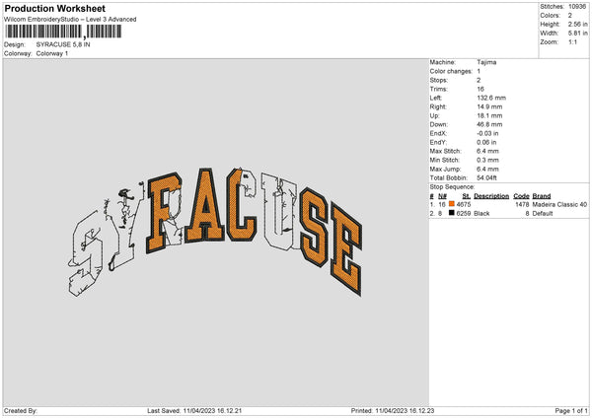Viewport: 592px width, 418px height.
Task: Click 'Madeira Classic 40' brand entry
Action: click(x=559, y=204)
